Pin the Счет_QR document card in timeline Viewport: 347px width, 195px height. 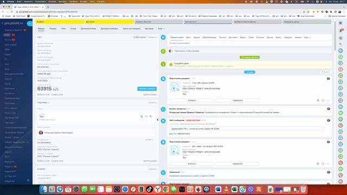point(318,100)
